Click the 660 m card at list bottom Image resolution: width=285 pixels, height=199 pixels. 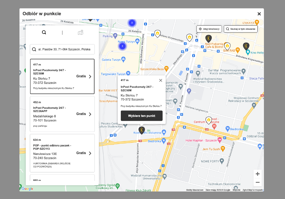[62, 178]
